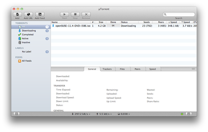Click the Add torrent toolbar icon
Image resolution: width=208 pixels, height=132 pixels.
(x=17, y=14)
